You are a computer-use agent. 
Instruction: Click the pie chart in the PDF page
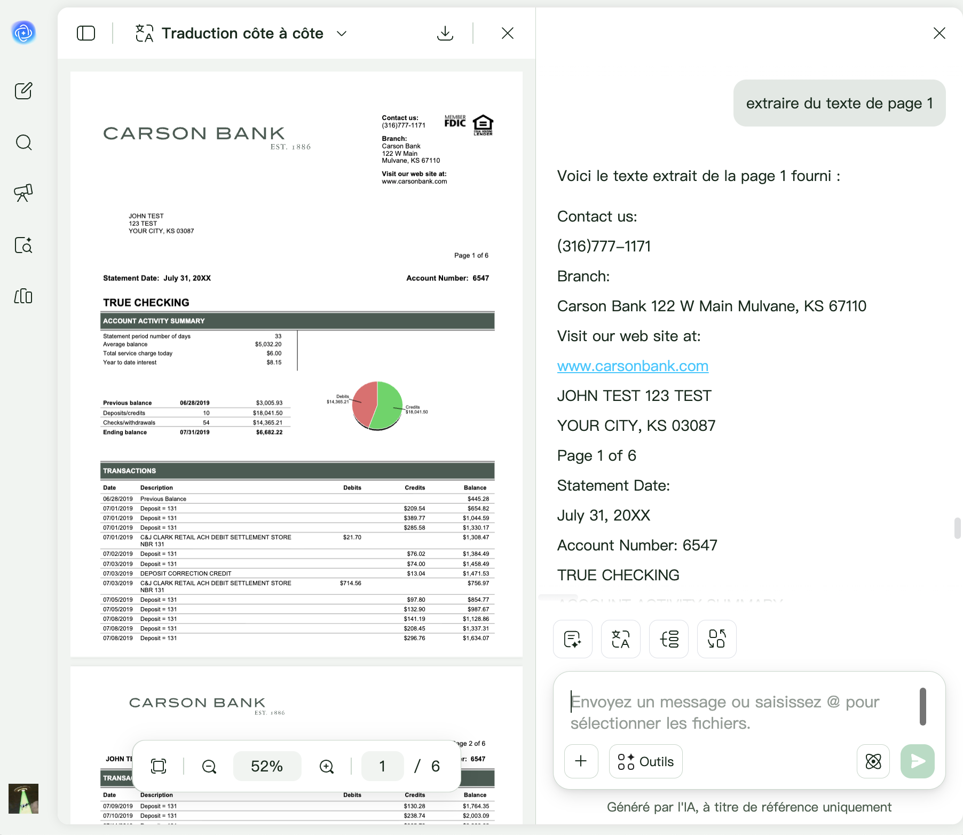tap(377, 406)
